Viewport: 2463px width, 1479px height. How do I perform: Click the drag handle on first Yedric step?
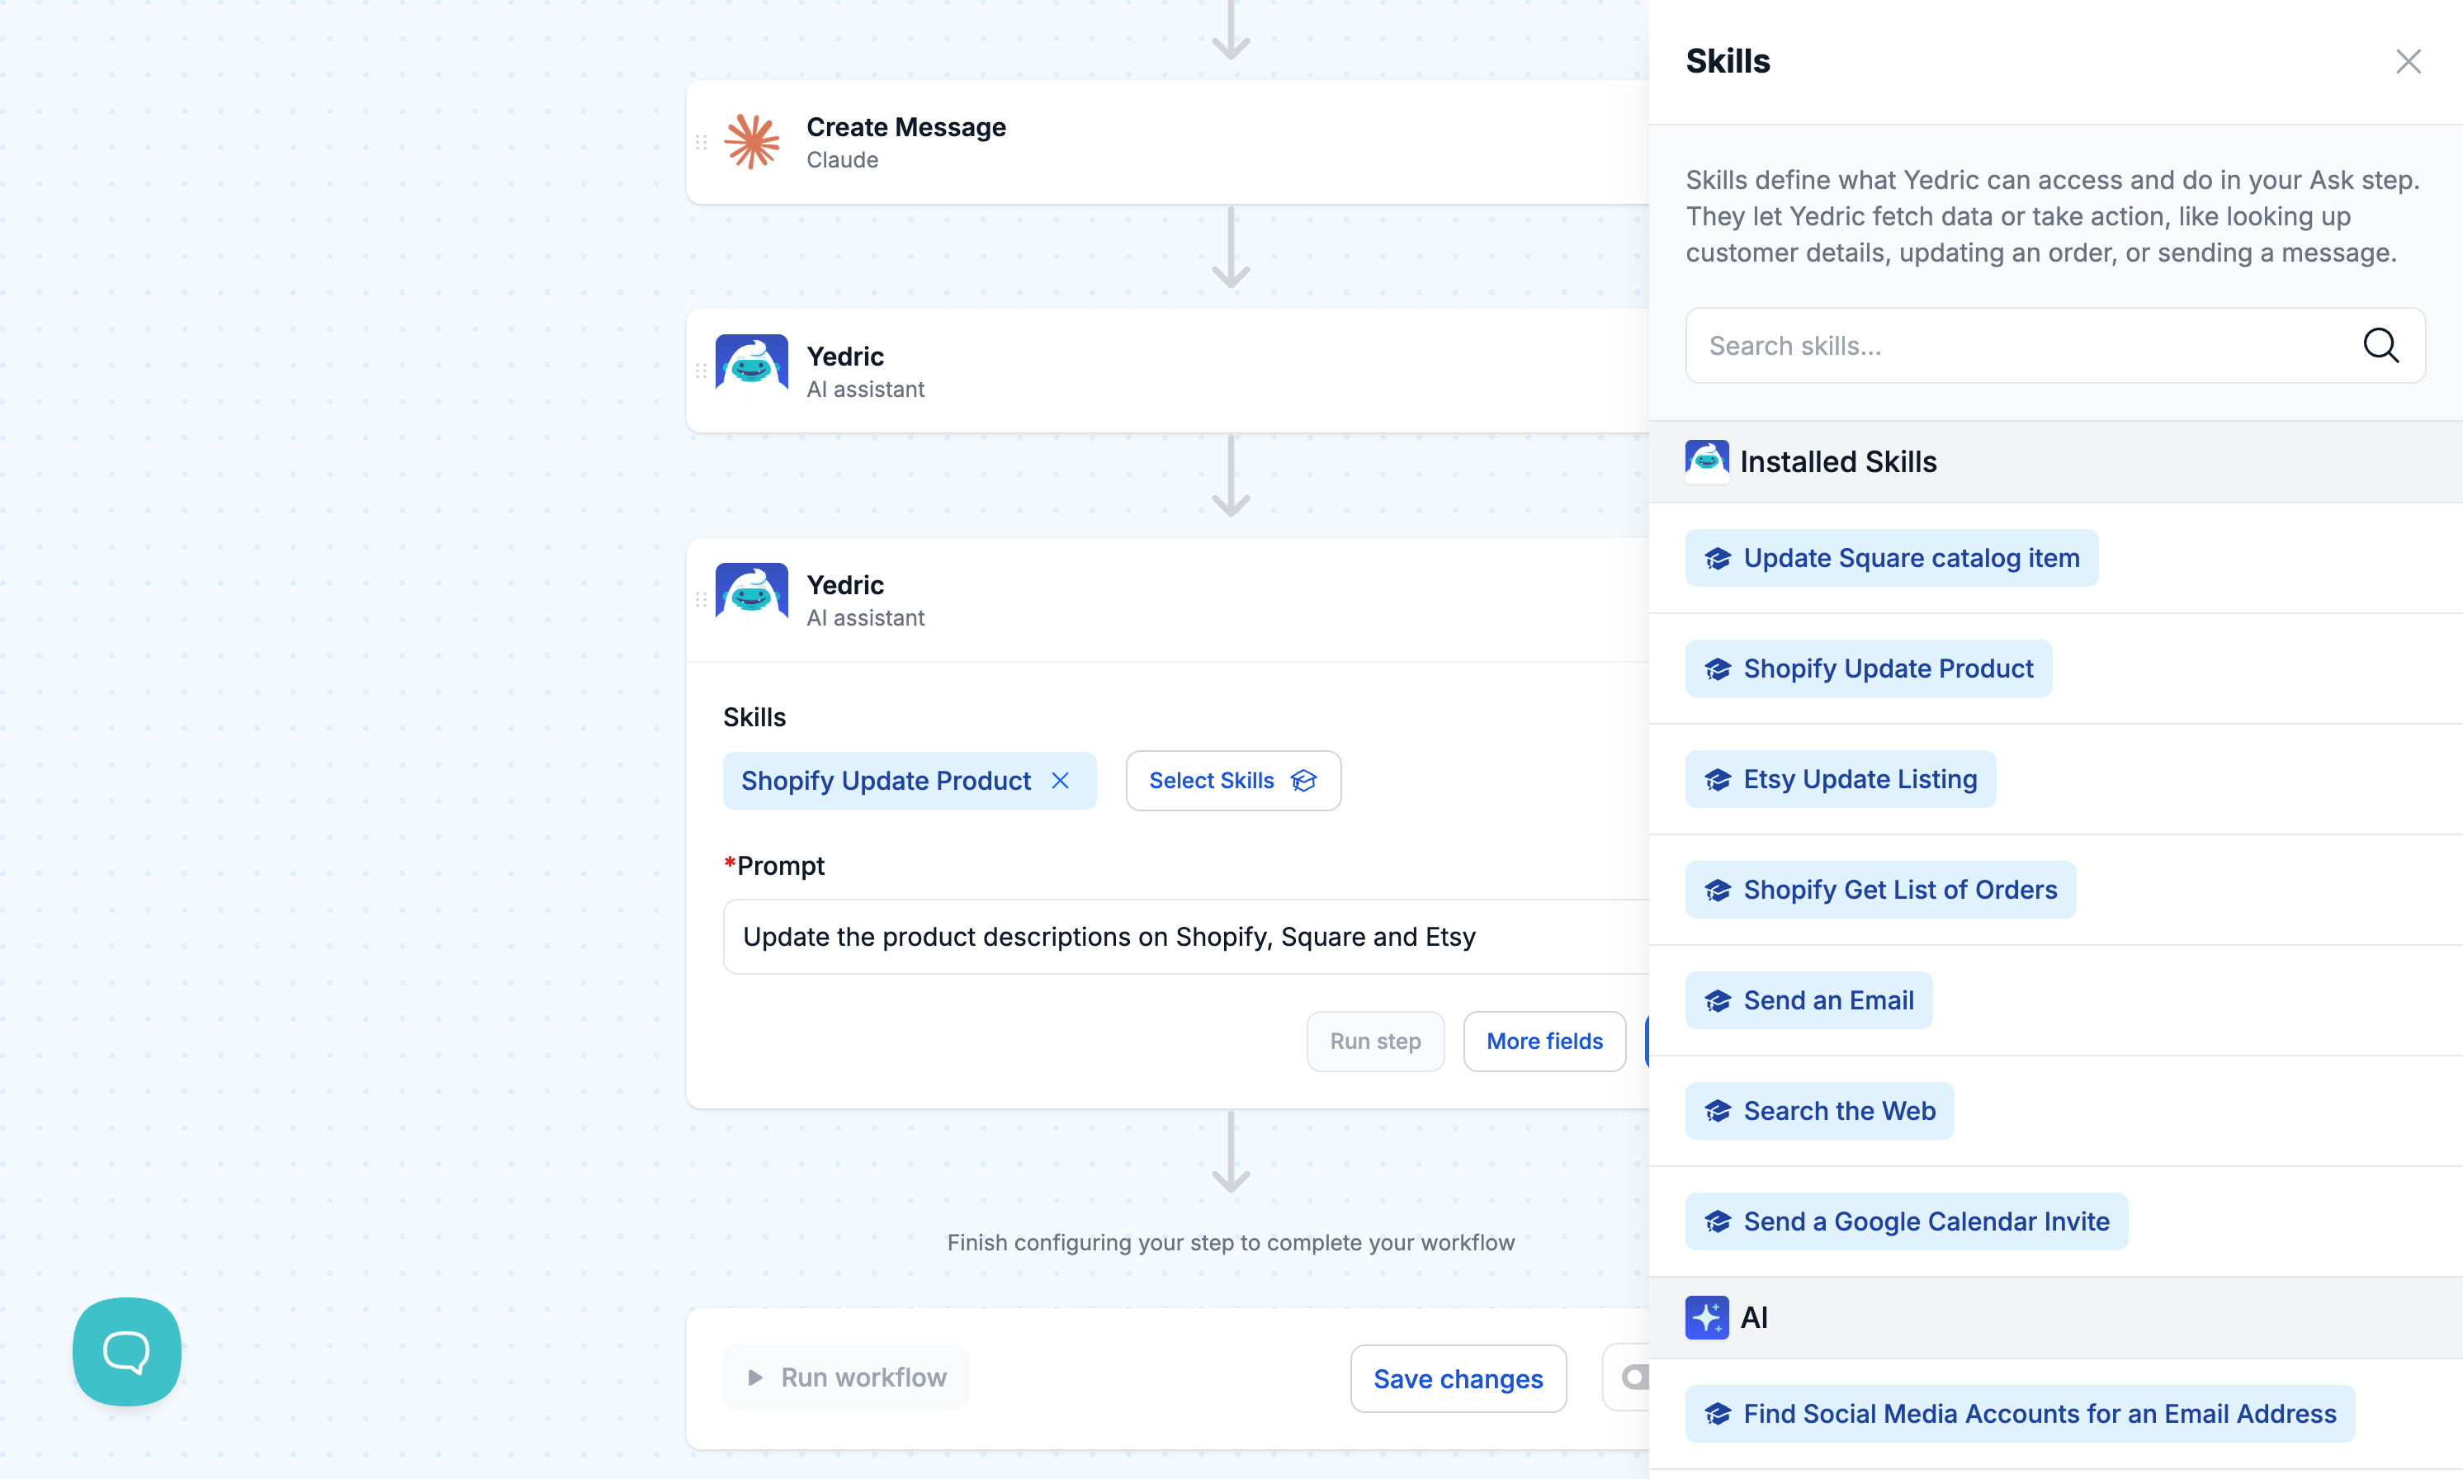click(701, 371)
